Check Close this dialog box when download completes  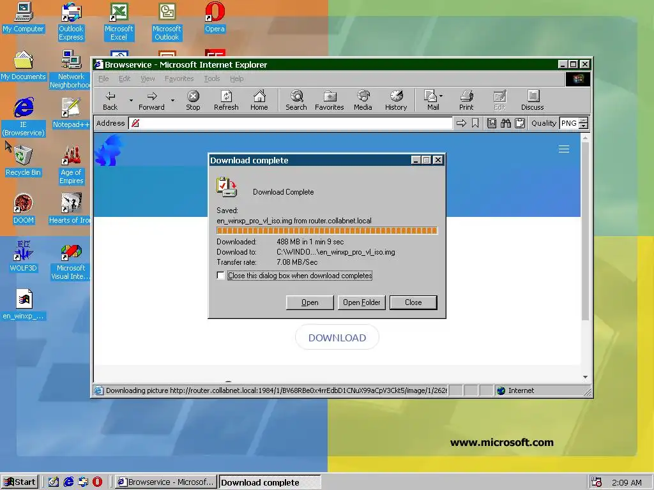pos(220,276)
